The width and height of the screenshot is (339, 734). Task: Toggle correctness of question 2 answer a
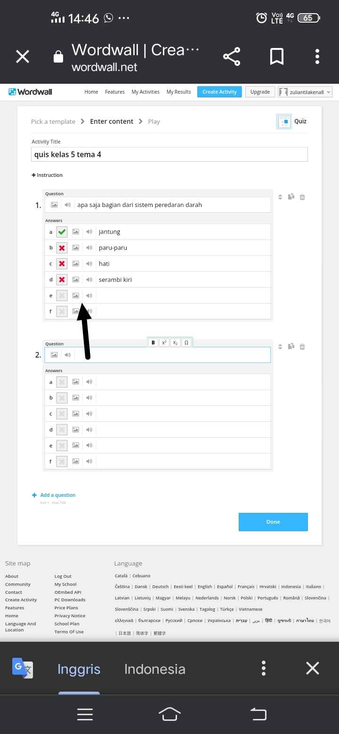tap(62, 382)
